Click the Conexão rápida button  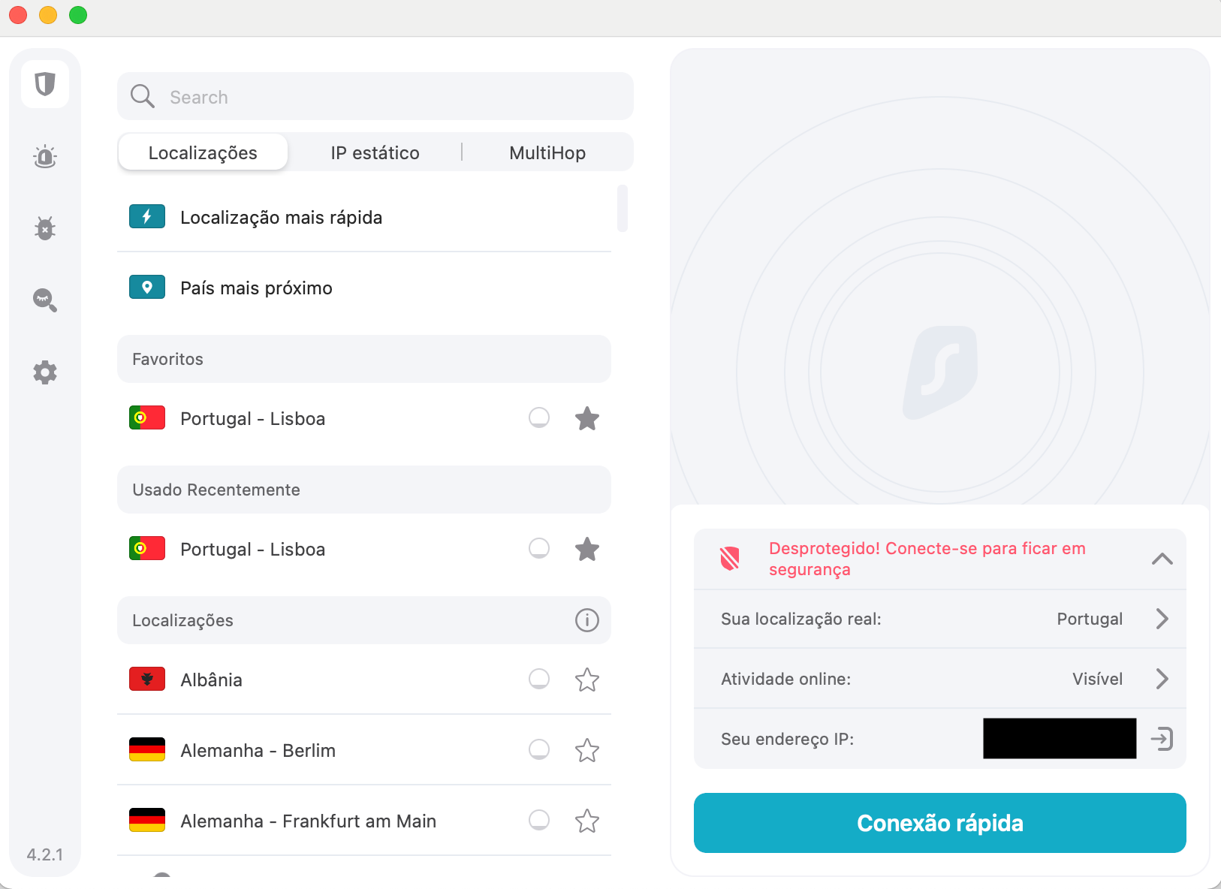pyautogui.click(x=940, y=823)
